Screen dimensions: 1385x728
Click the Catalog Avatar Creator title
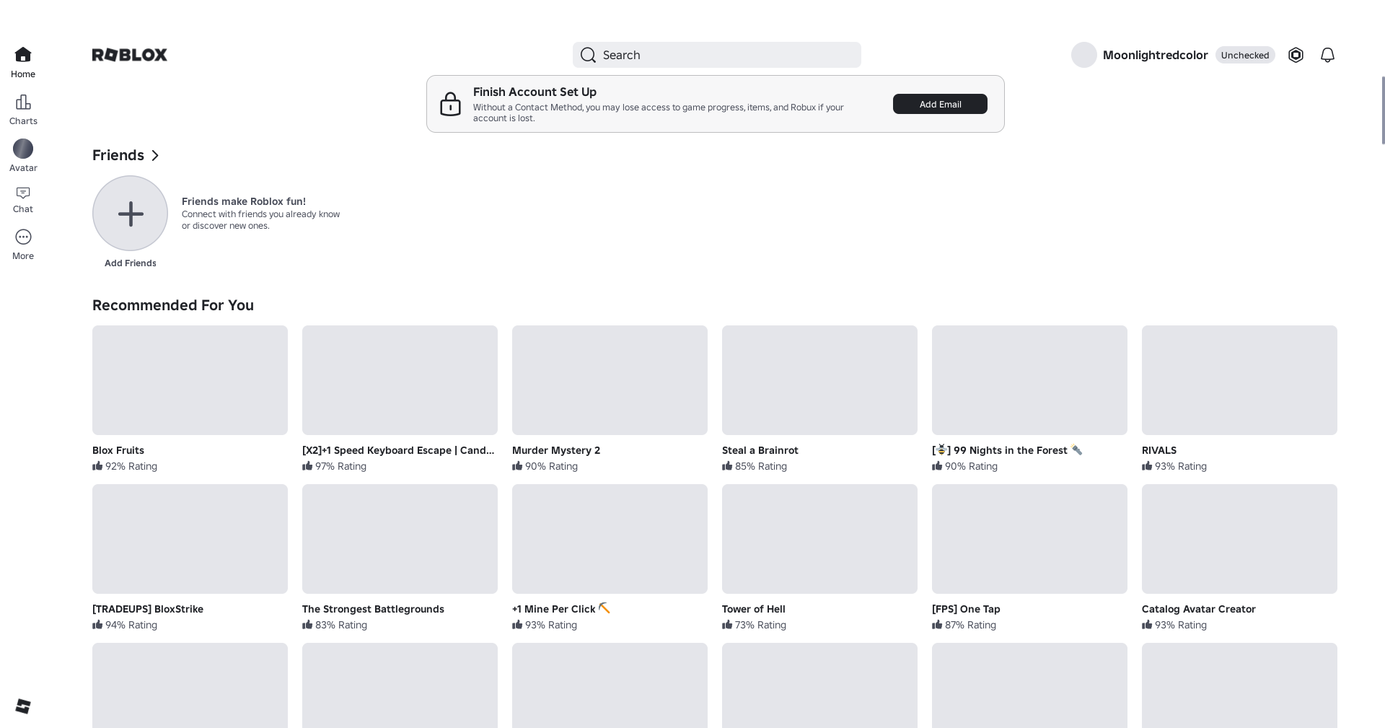(1199, 609)
